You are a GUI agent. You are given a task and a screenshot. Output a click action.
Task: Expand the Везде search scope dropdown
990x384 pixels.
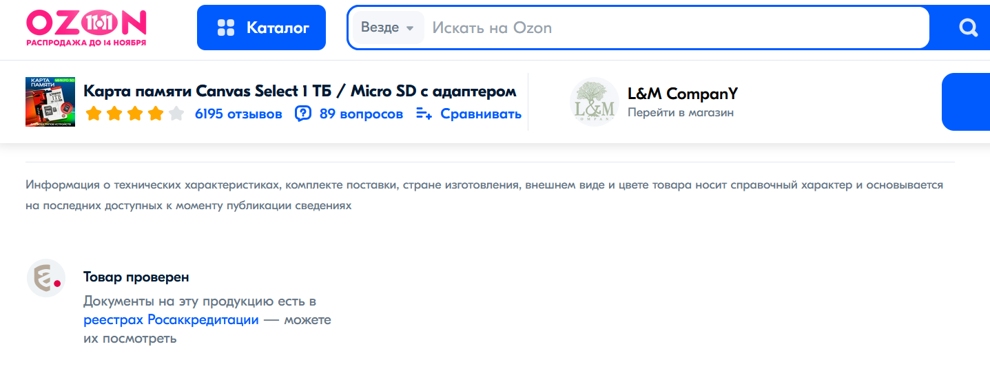coord(388,28)
